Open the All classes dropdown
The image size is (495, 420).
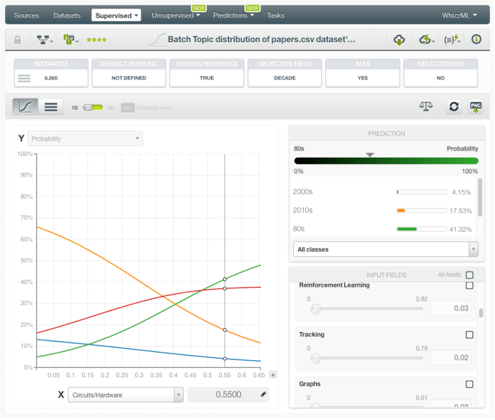(385, 249)
